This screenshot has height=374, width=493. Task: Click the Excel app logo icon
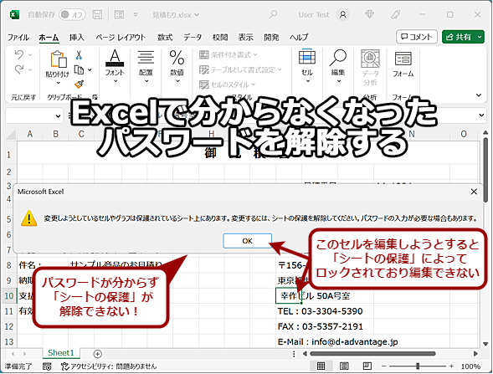(x=14, y=14)
